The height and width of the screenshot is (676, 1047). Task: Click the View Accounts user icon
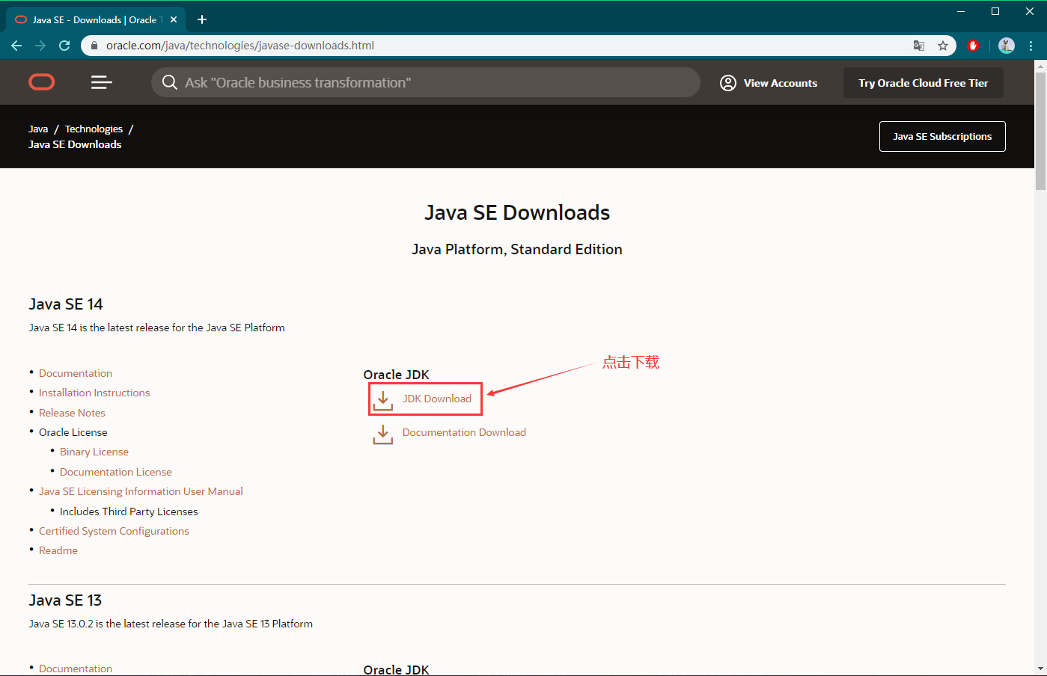click(728, 83)
